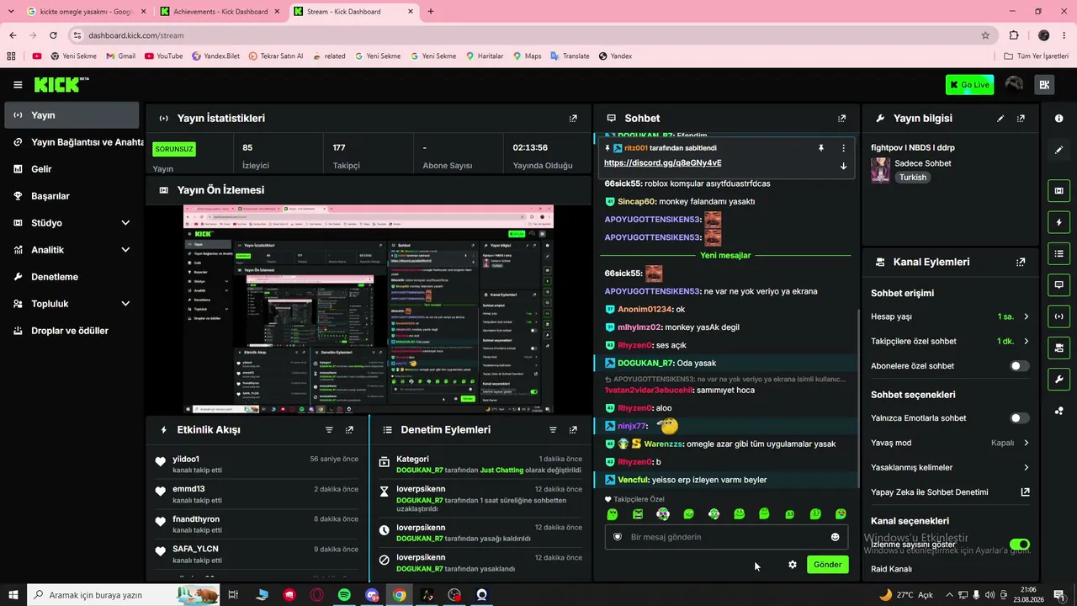Click the three-dots icon at the right rail bottom

[1058, 411]
